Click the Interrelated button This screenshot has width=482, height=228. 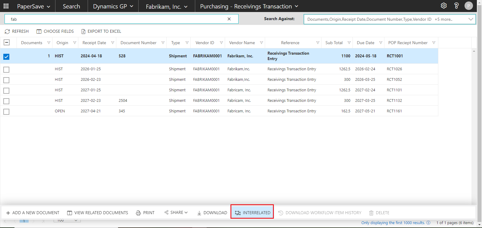pyautogui.click(x=252, y=213)
